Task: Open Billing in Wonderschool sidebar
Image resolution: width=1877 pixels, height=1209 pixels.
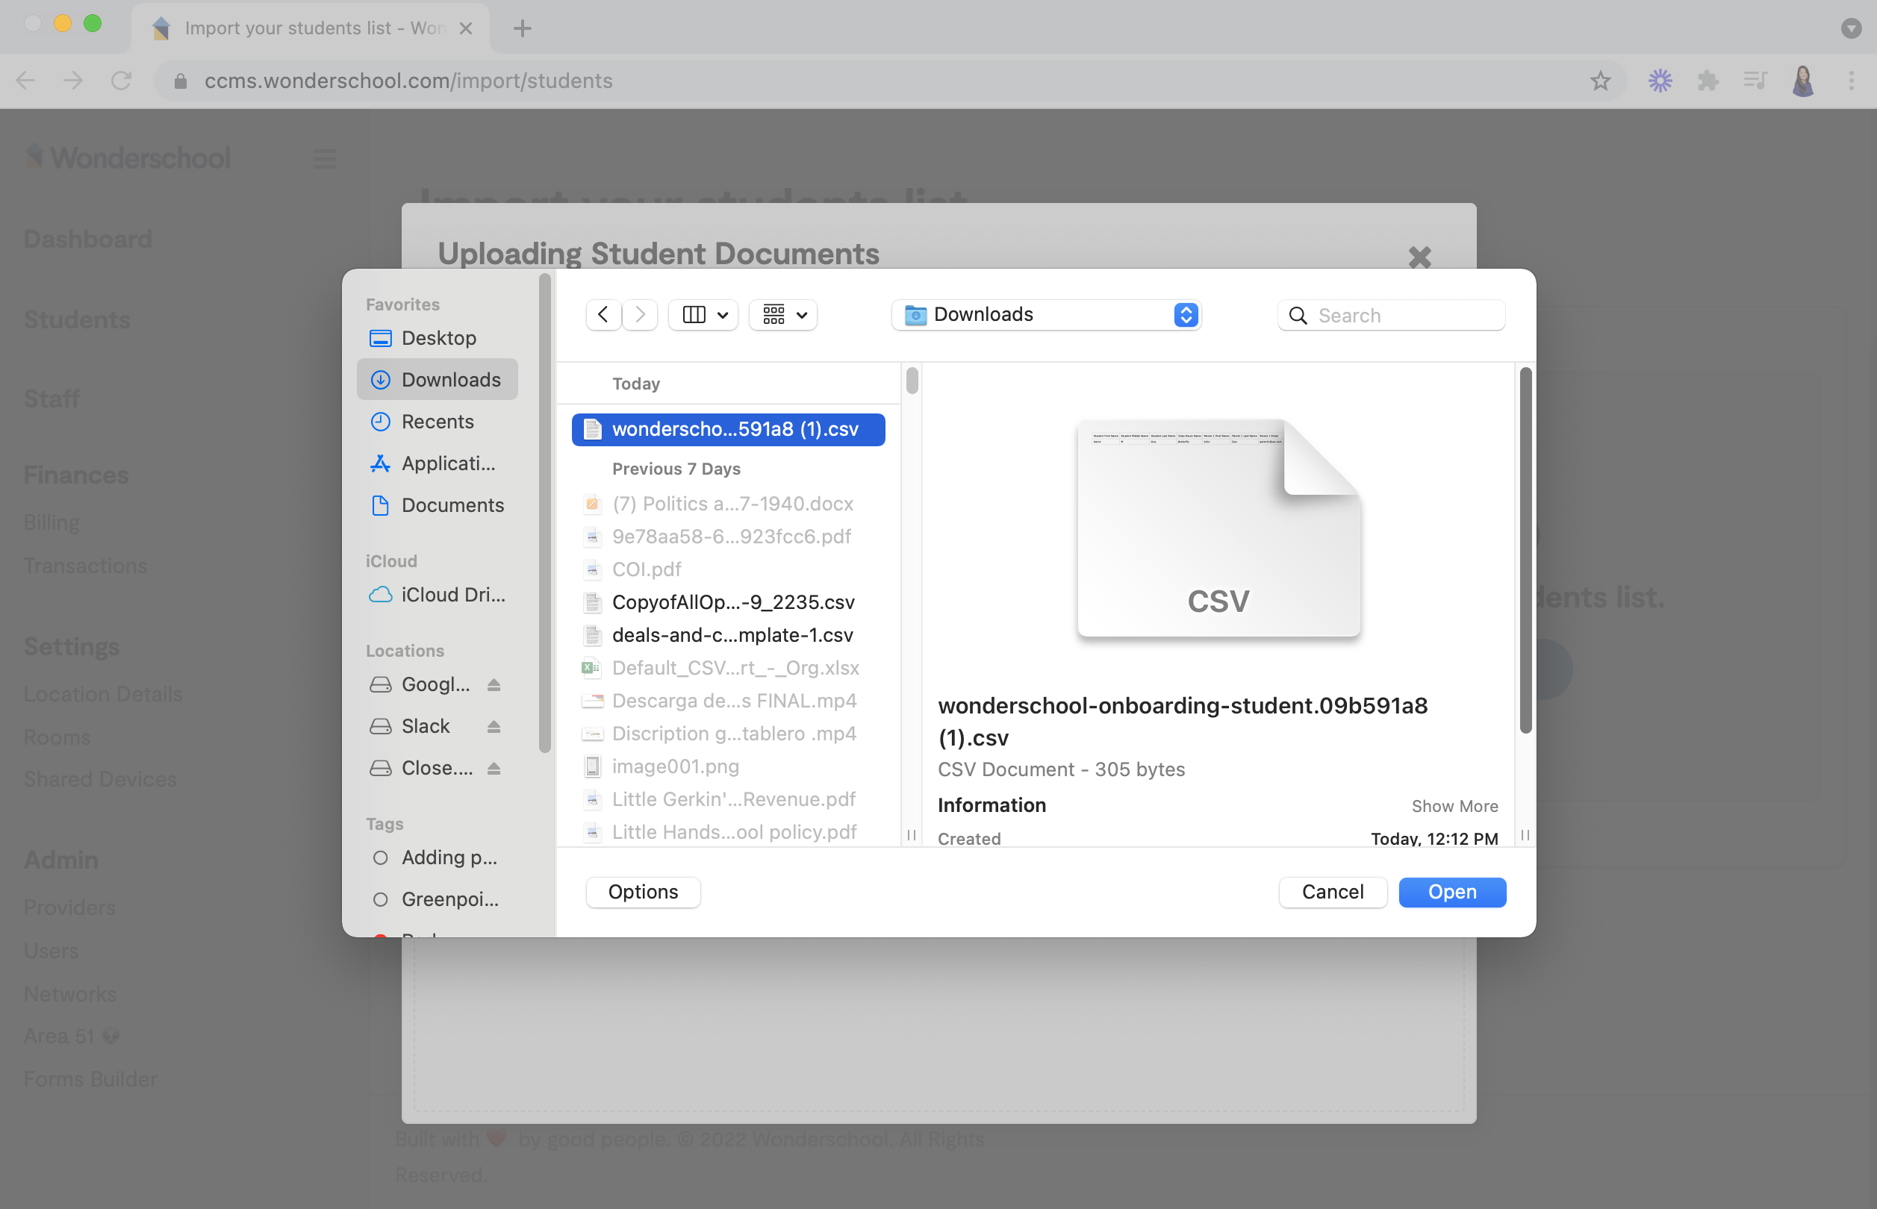Action: [52, 522]
